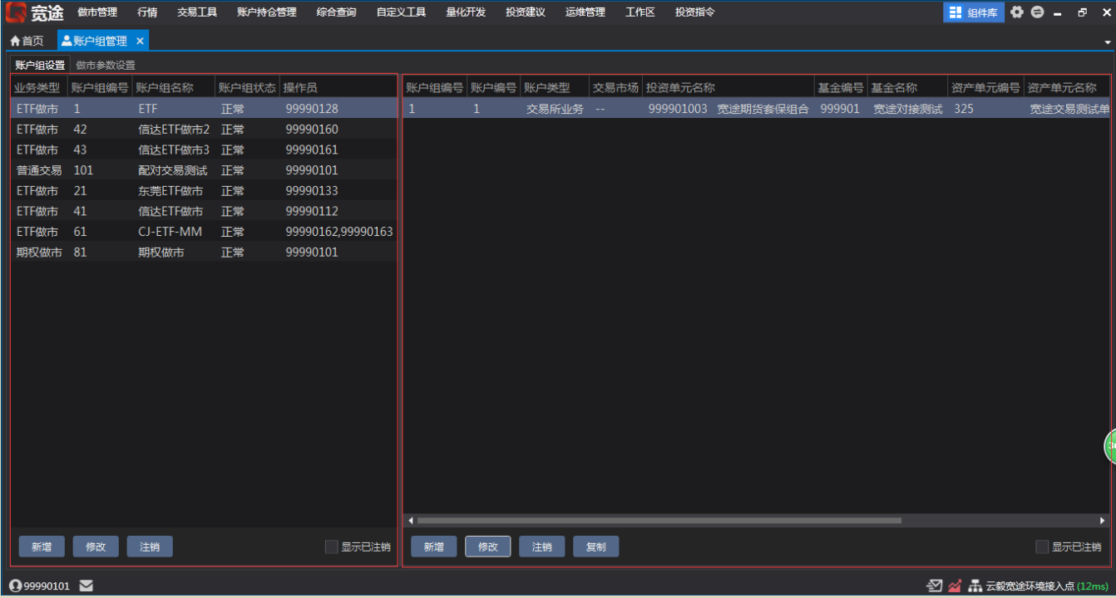This screenshot has width=1116, height=598.
Task: Select account group row with operator 99990128
Action: click(x=204, y=109)
